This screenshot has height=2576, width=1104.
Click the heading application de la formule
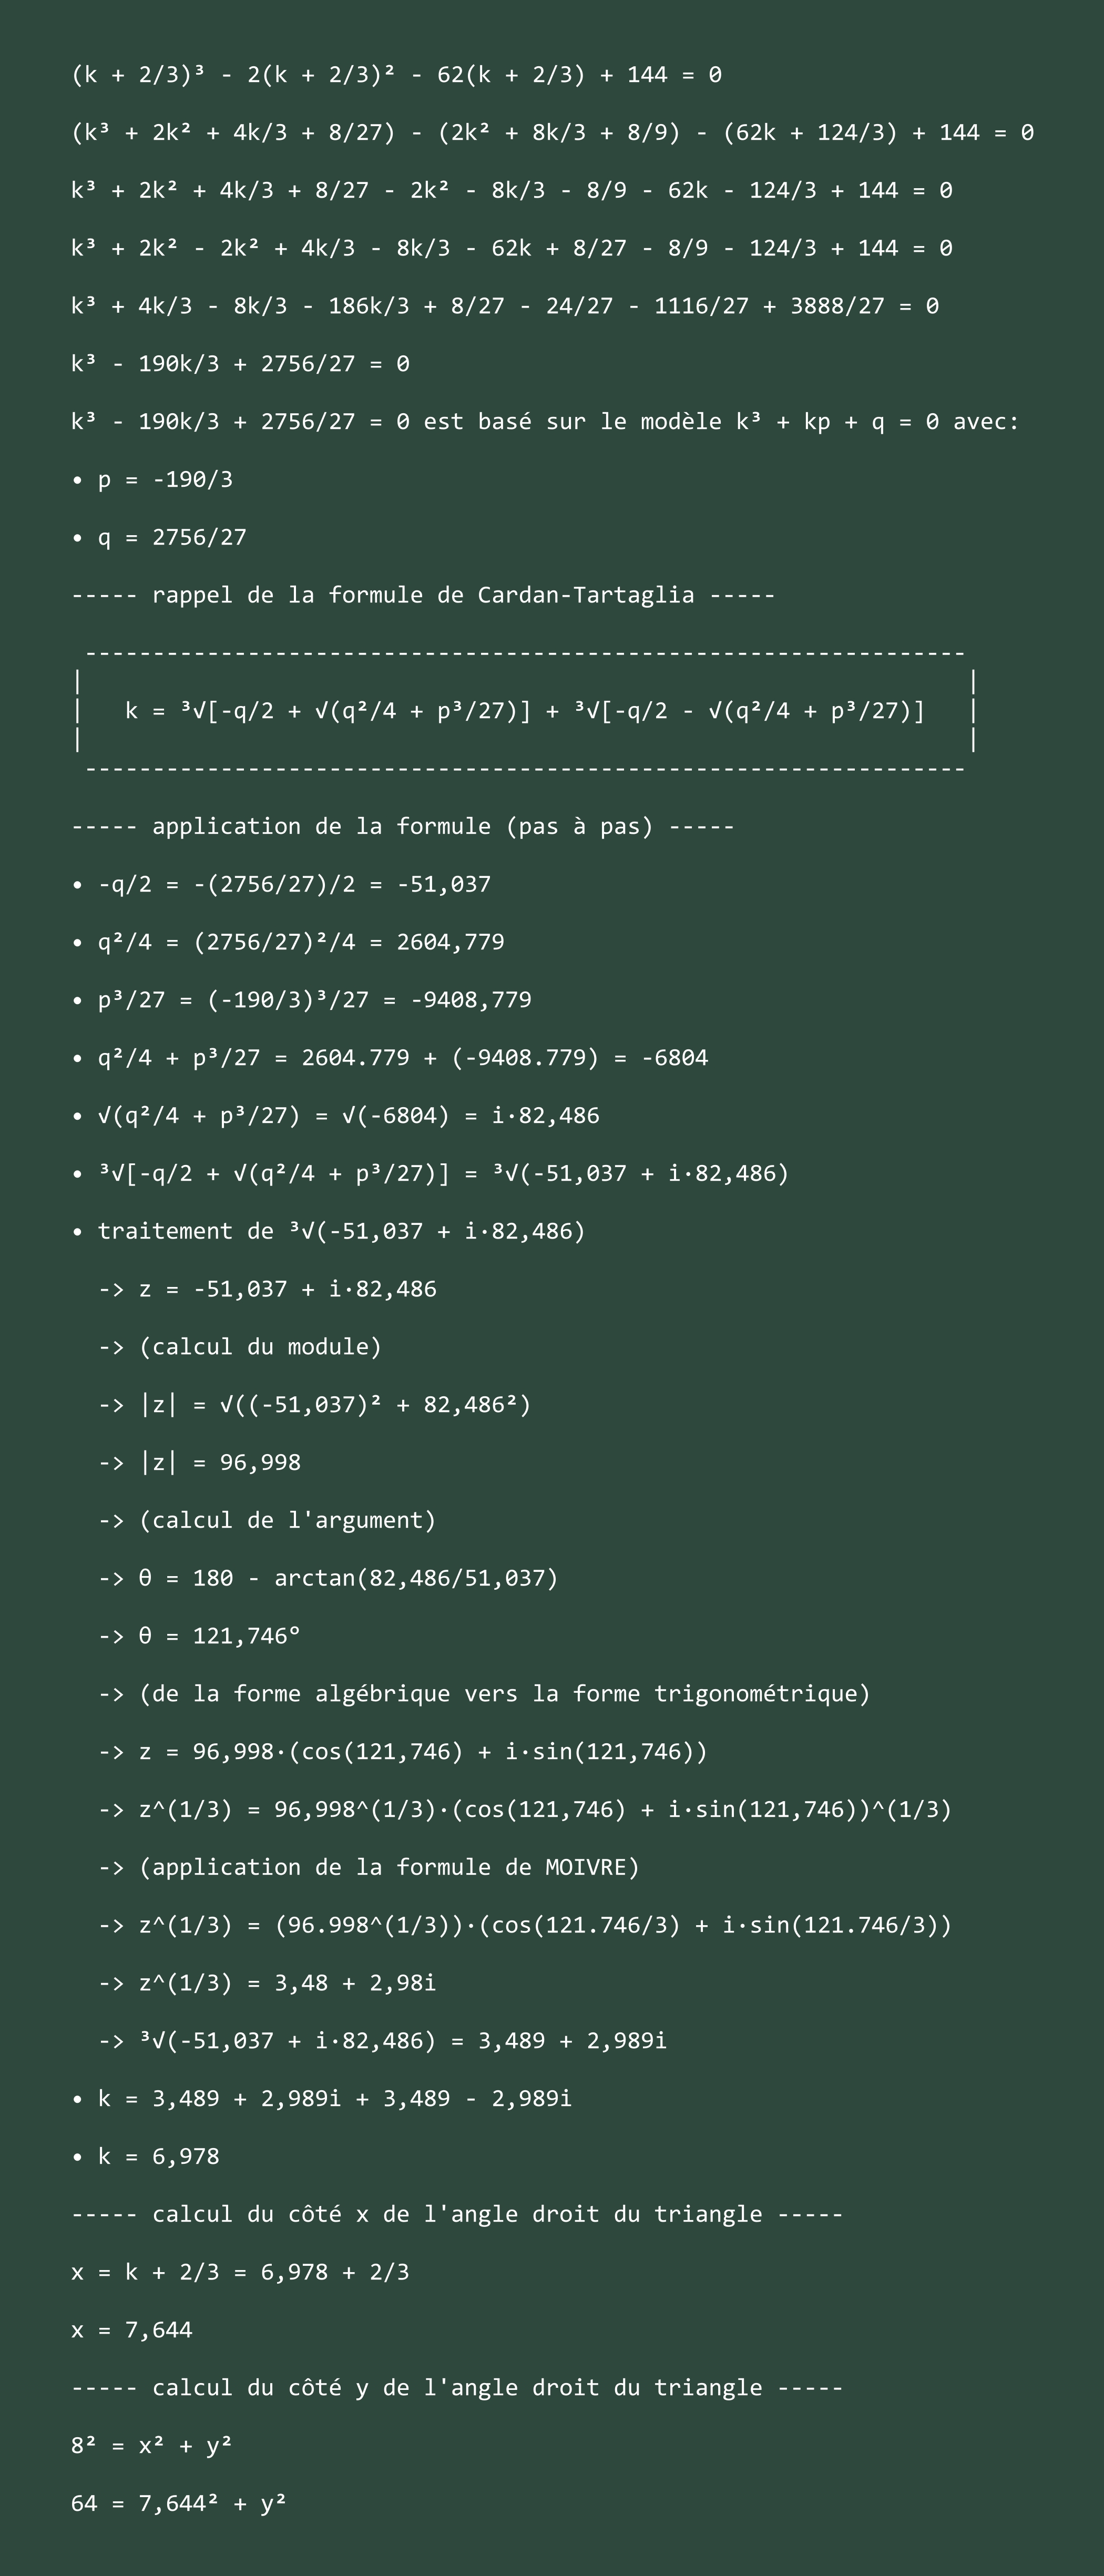point(403,827)
